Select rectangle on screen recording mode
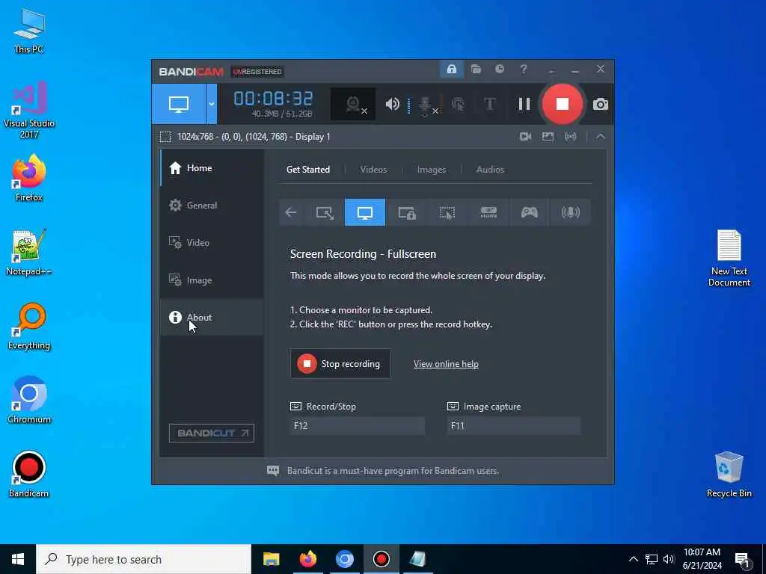The height and width of the screenshot is (574, 766). pyautogui.click(x=325, y=212)
